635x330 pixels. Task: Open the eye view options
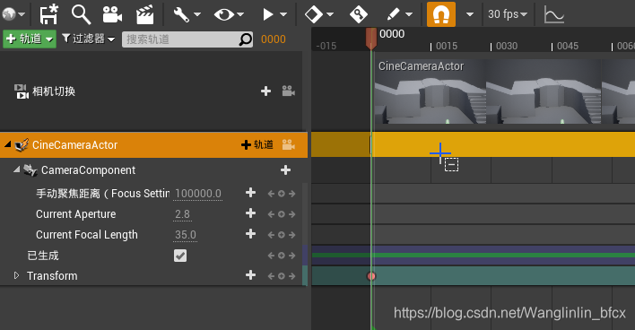[x=224, y=14]
